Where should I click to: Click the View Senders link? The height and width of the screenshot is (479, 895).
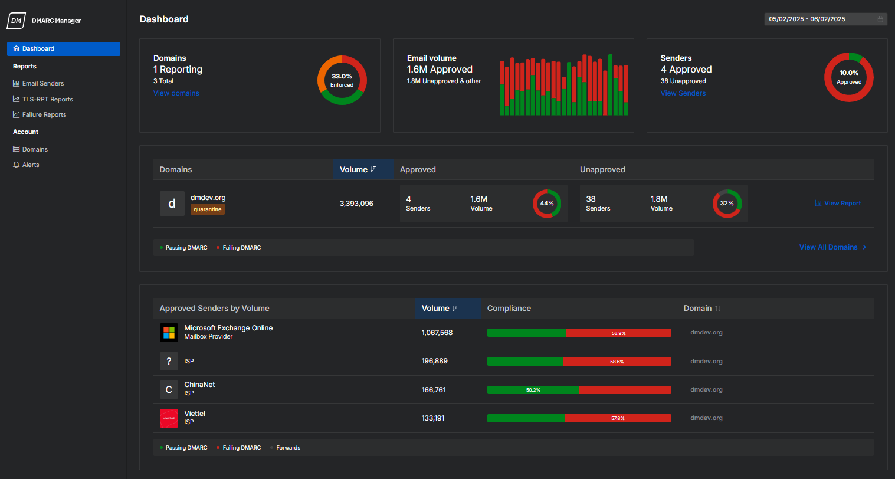(683, 93)
